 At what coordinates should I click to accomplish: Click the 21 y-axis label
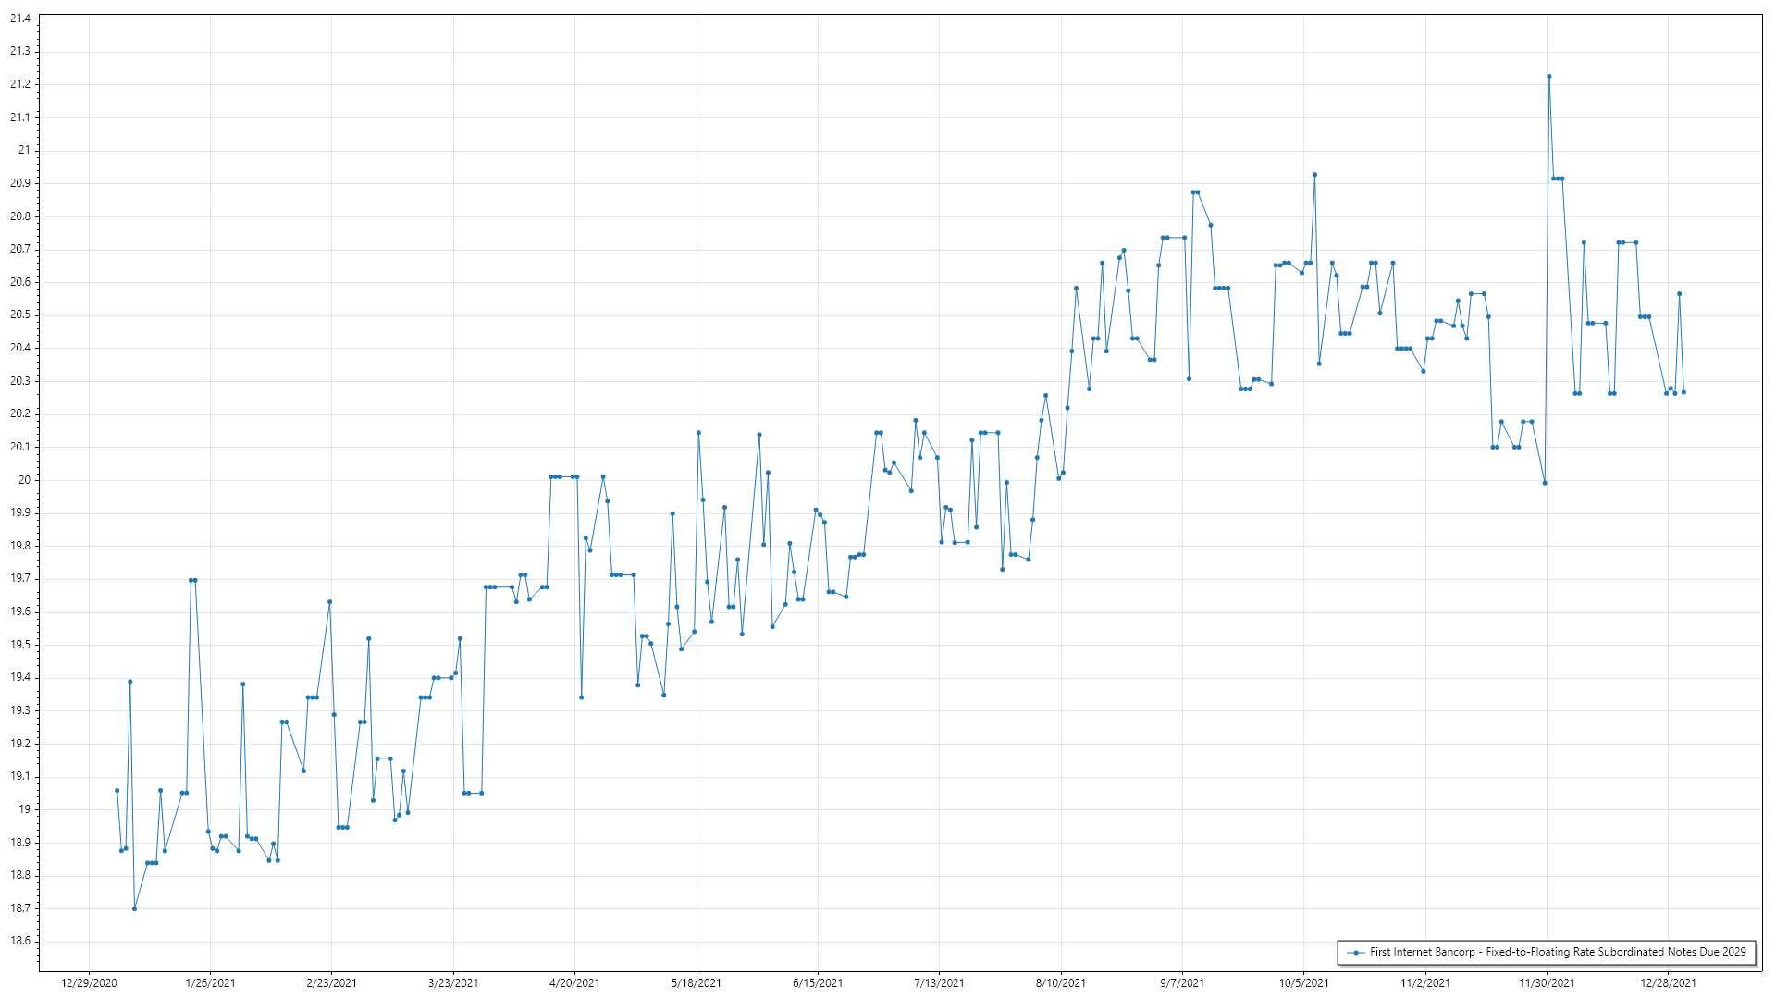coord(24,150)
